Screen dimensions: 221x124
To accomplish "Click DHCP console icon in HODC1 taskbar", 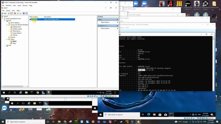I will 49,93.
